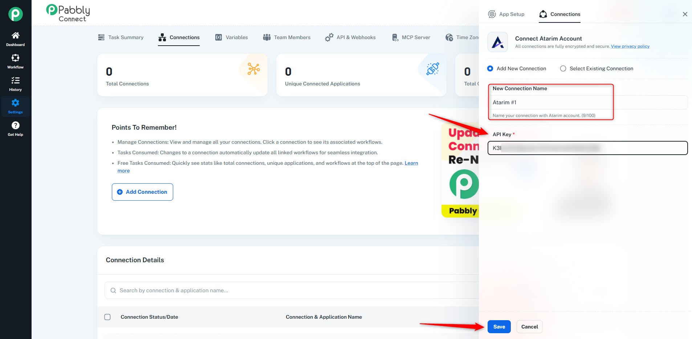The image size is (692, 339).
Task: Open the View privacy policy link
Action: click(x=630, y=46)
